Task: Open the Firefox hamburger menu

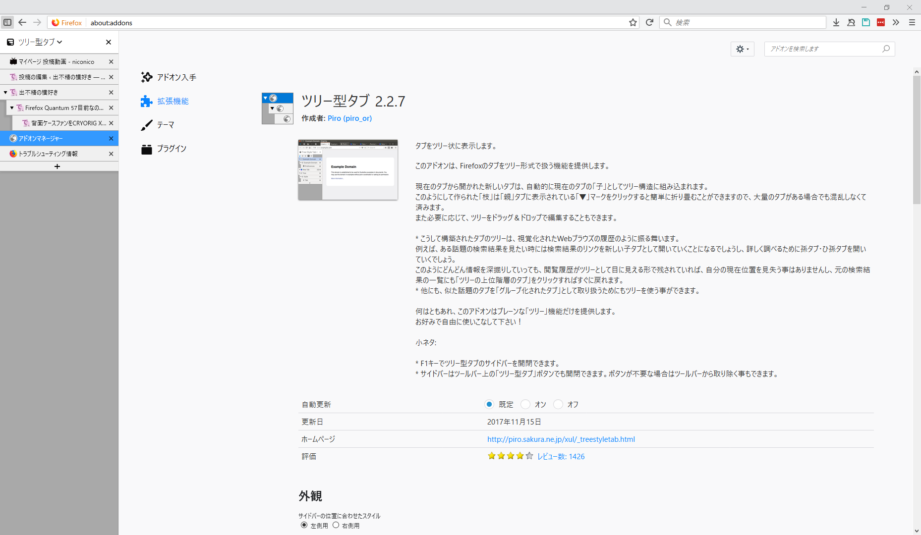Action: [x=912, y=22]
